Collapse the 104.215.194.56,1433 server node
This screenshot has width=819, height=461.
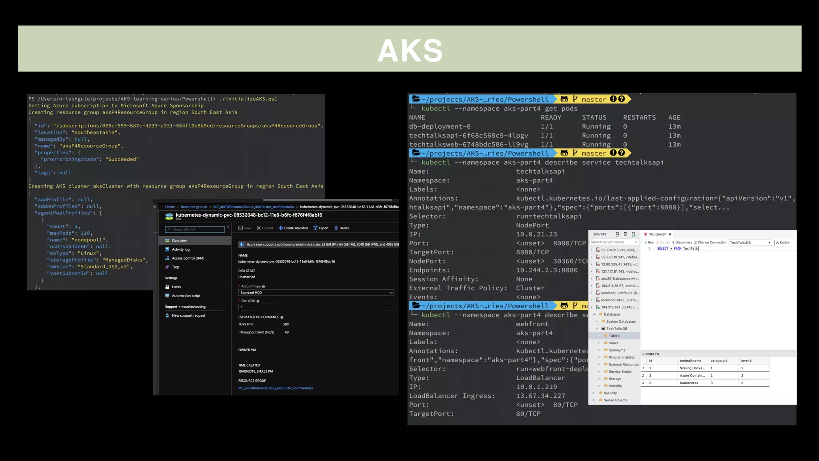point(591,307)
